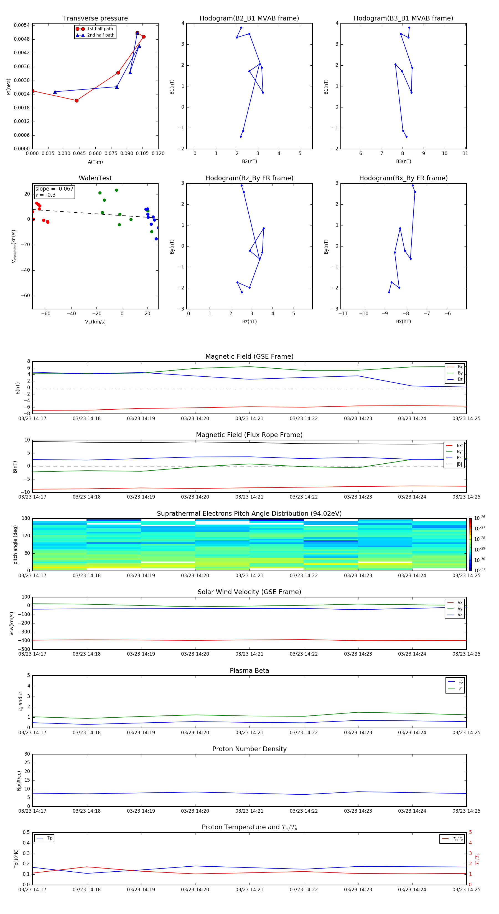Click the "Transverse pressure" plot title
Image resolution: width=499 pixels, height=914 pixels.
(95, 18)
